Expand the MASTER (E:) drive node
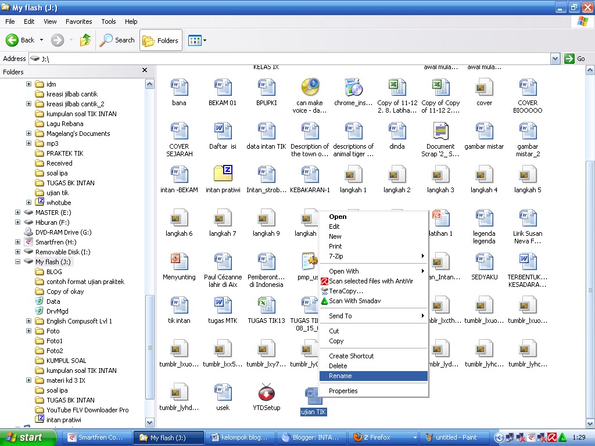595x446 pixels. [17, 213]
